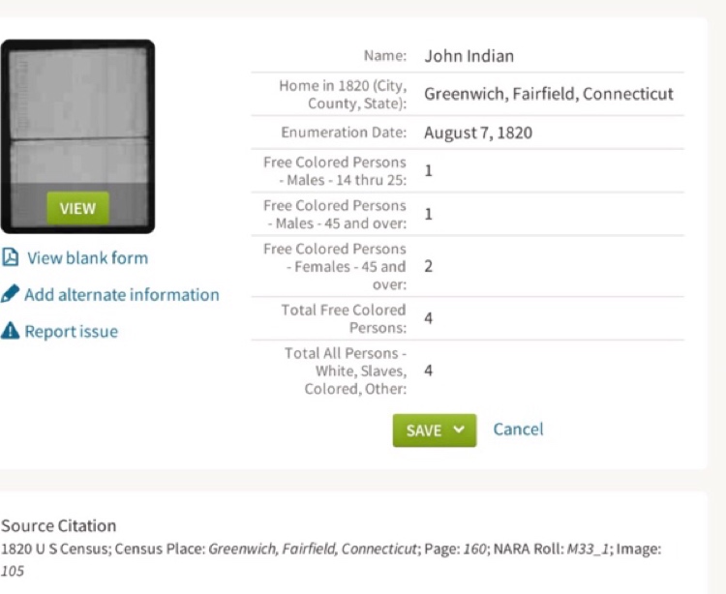Click the pencil icon for alternate information

coord(10,294)
